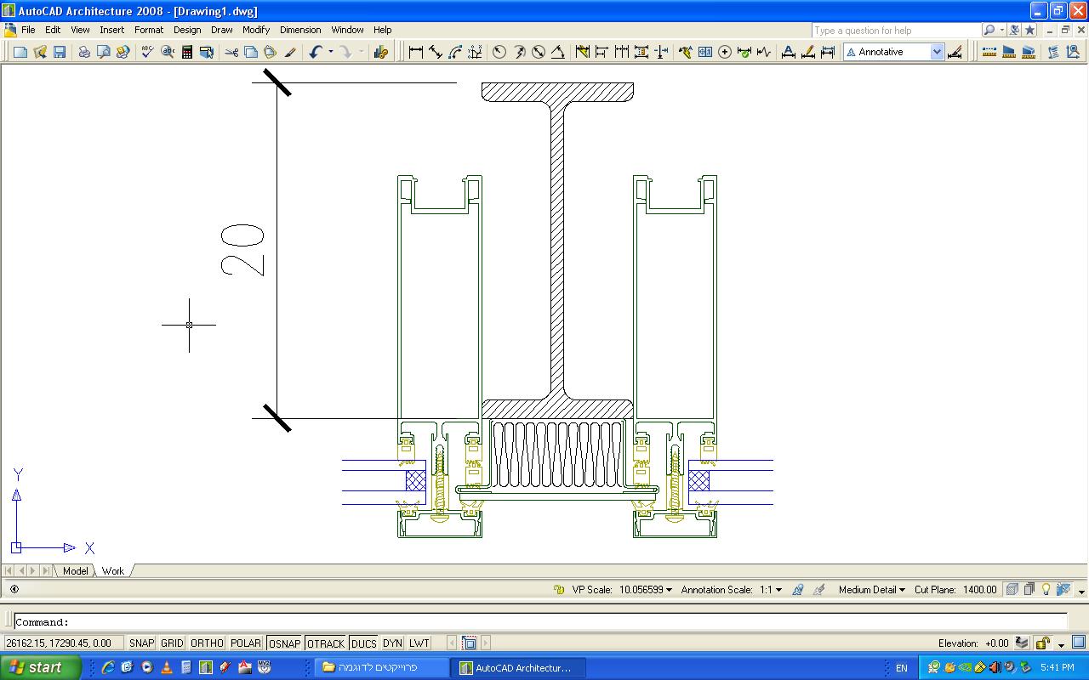1089x680 pixels.
Task: Toggle ORTHO mode on the status bar
Action: [x=207, y=643]
